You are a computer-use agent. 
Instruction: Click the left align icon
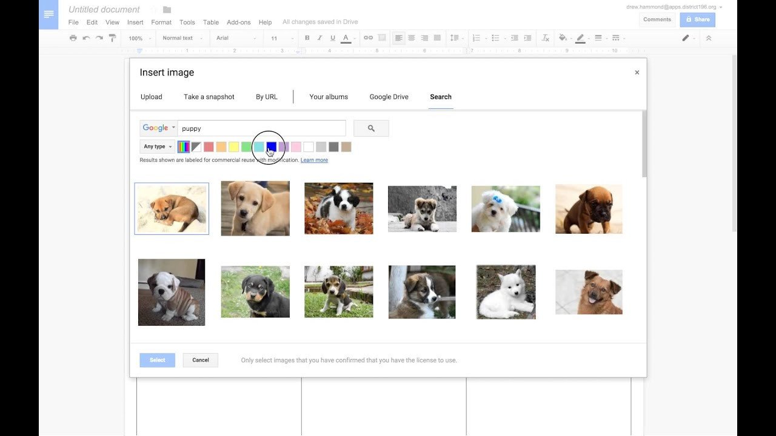coord(398,38)
